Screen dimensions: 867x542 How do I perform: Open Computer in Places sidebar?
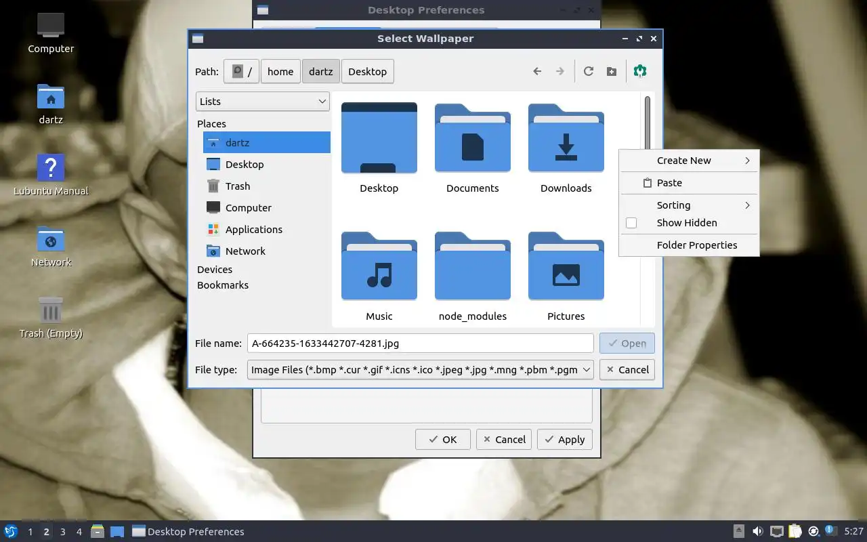click(x=267, y=207)
